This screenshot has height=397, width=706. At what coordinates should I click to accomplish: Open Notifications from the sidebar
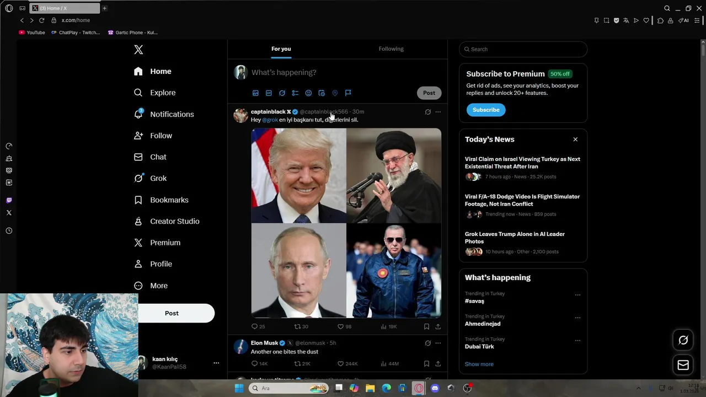pyautogui.click(x=164, y=114)
